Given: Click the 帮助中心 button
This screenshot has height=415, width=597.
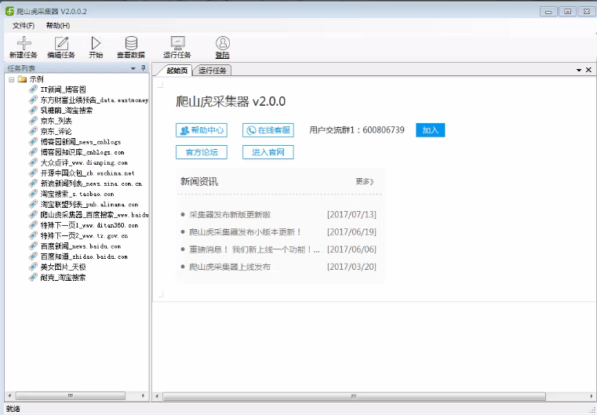Looking at the screenshot, I should pyautogui.click(x=202, y=130).
